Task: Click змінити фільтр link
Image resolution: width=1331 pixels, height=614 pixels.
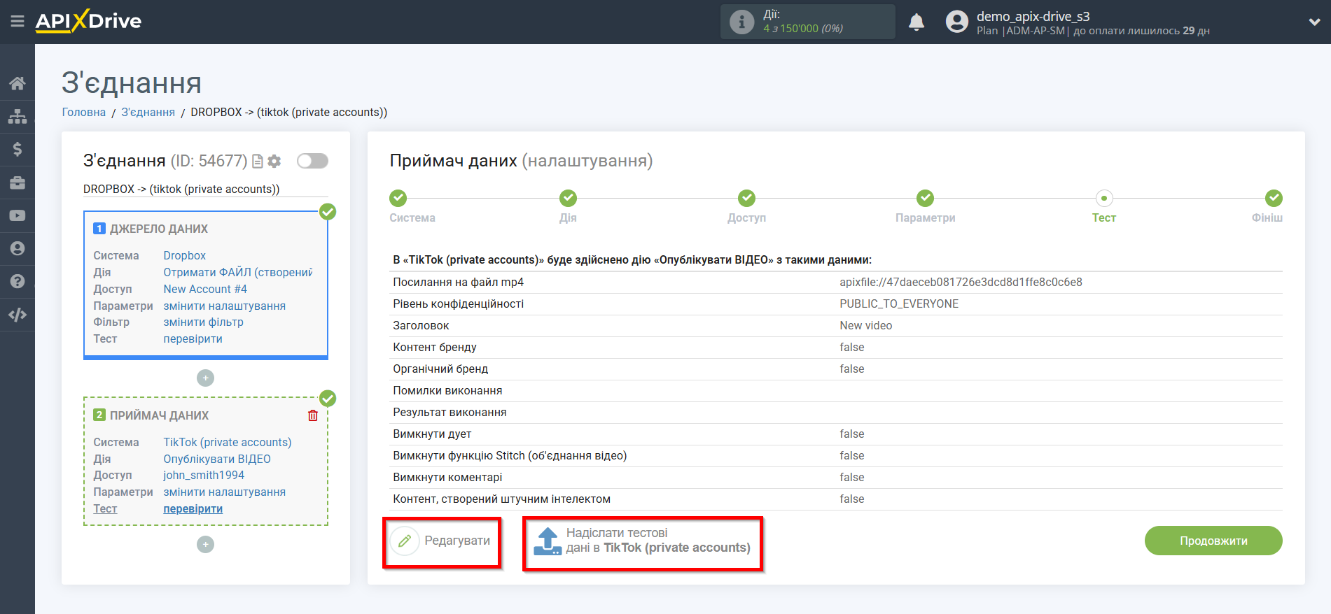Action: point(204,322)
